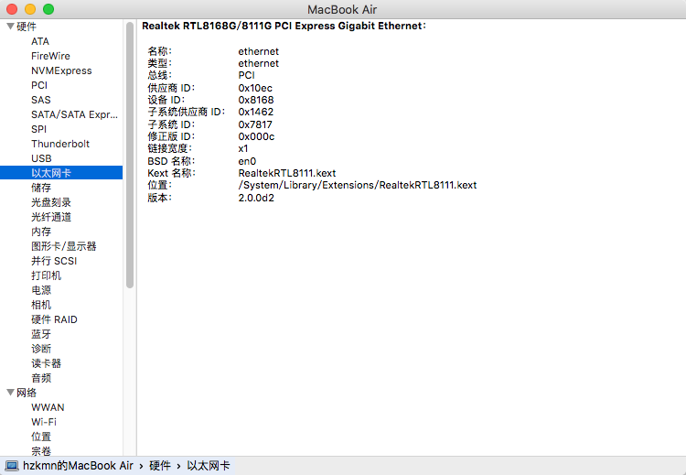
Task: Click the 名称 value ethernet
Action: pos(259,51)
